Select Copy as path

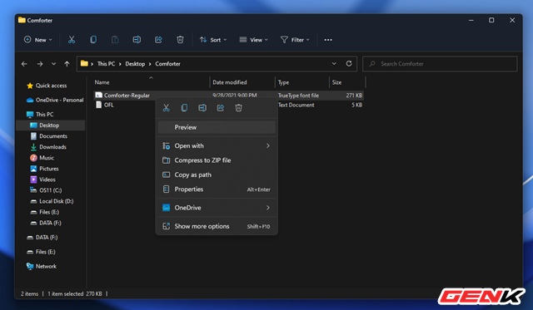pos(217,175)
